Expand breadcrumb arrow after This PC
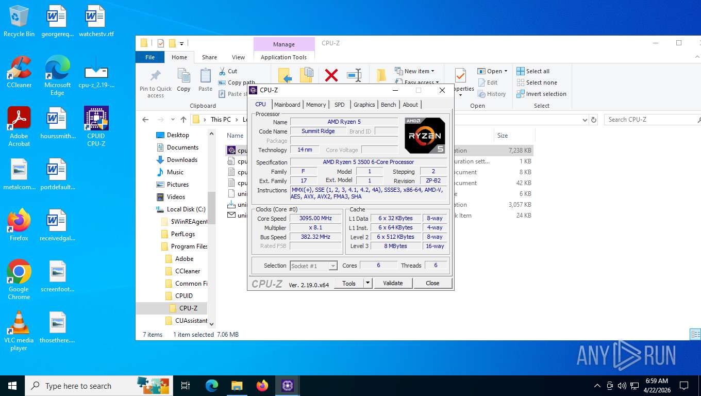Screen dimensions: 701x396 (x=237, y=120)
